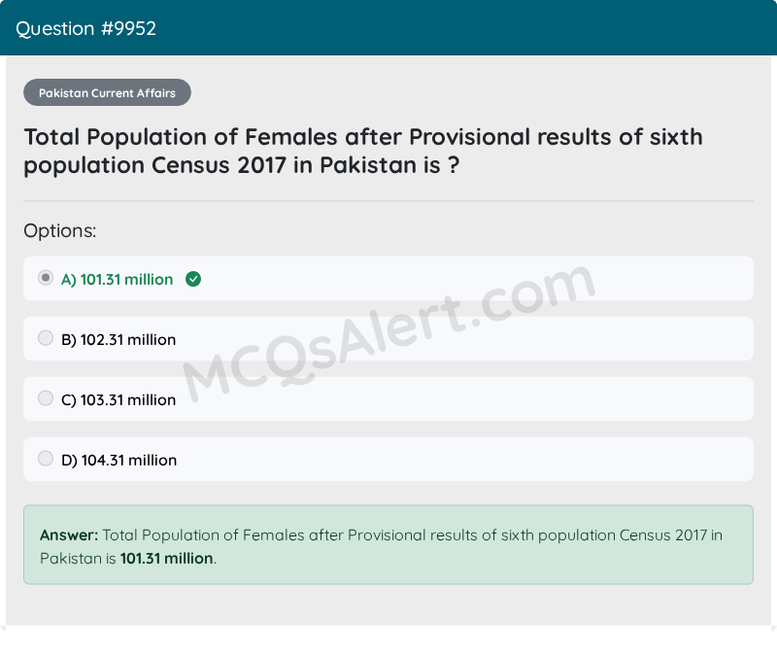Click the 'Options:' heading
This screenshot has width=777, height=655.
coord(60,231)
